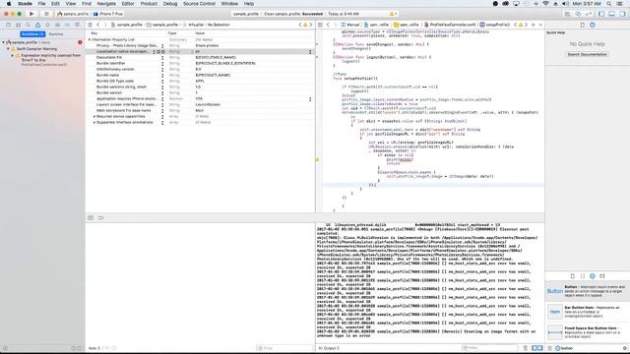Image resolution: width=630 pixels, height=354 pixels.
Task: Add an assistant editor with plus icon
Action: (x=534, y=25)
